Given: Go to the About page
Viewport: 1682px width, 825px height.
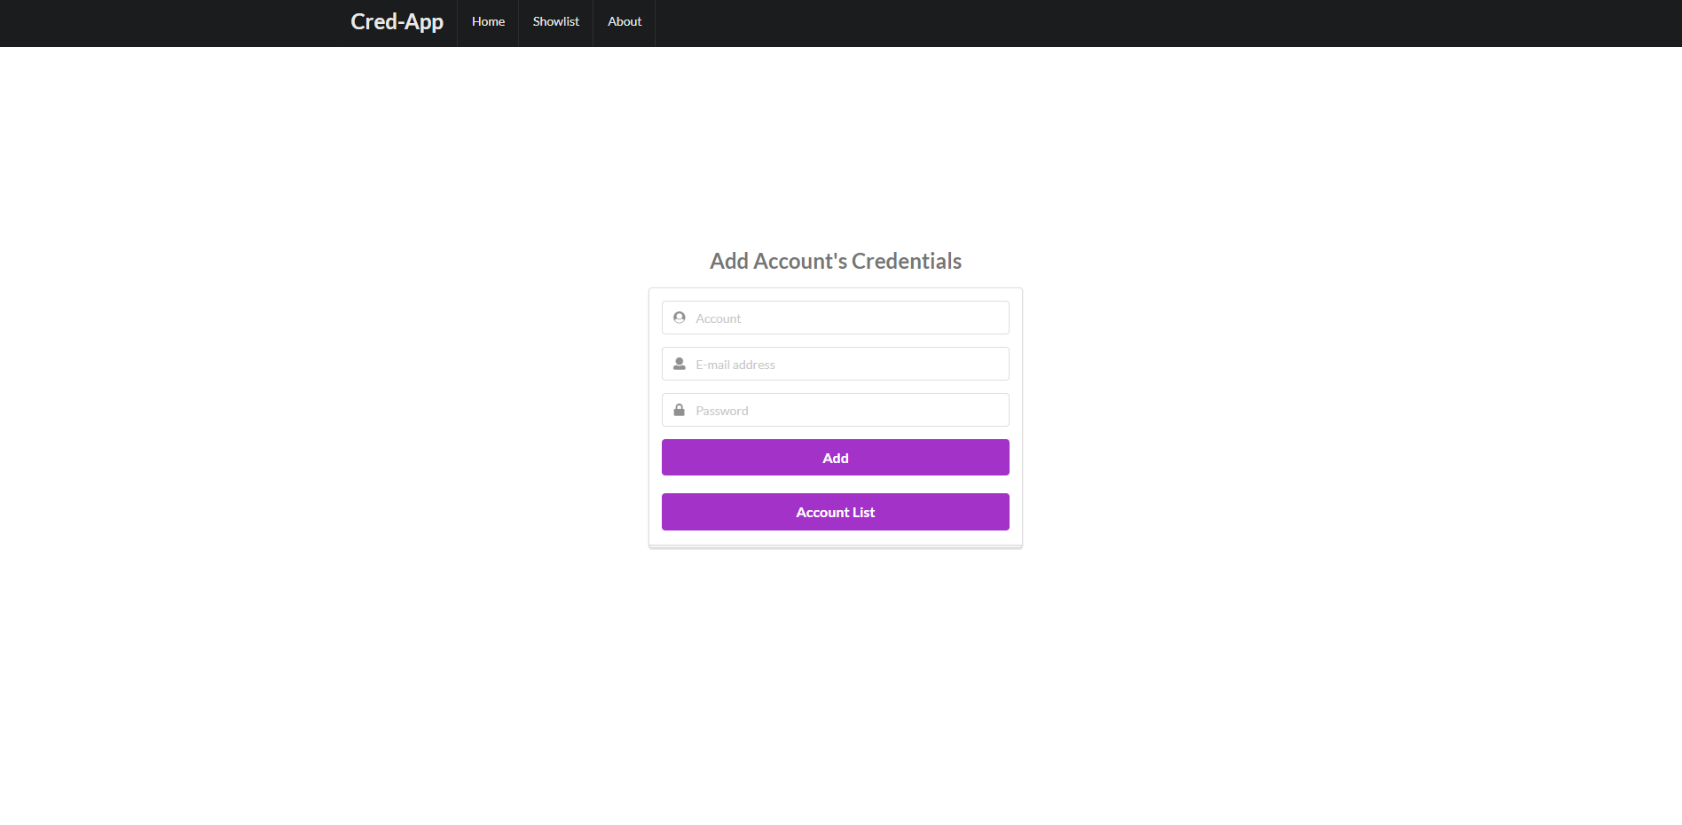Looking at the screenshot, I should [624, 21].
